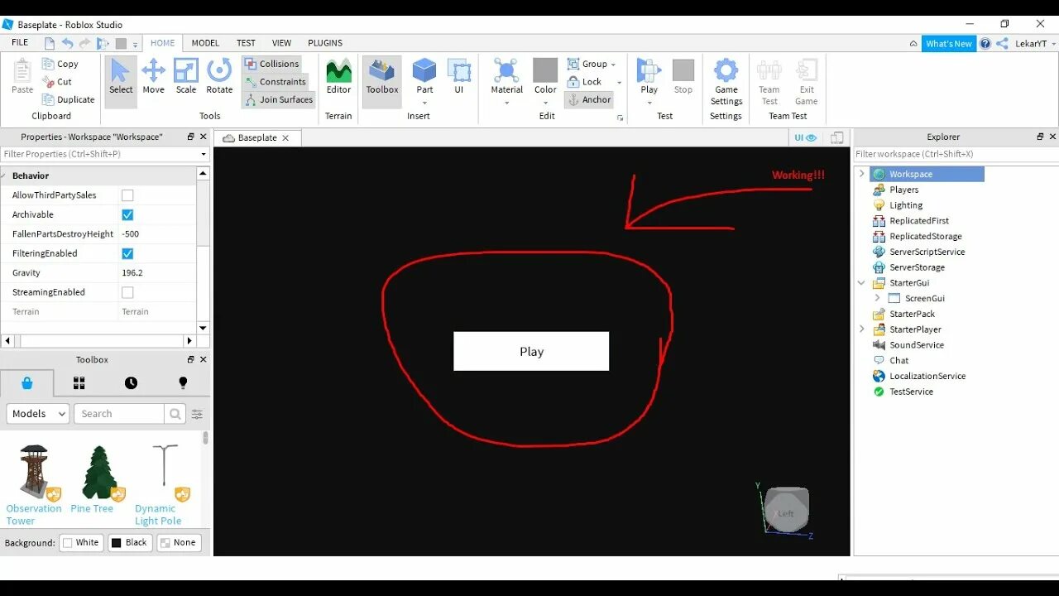
Task: Switch to the MODEL ribbon tab
Action: point(205,43)
